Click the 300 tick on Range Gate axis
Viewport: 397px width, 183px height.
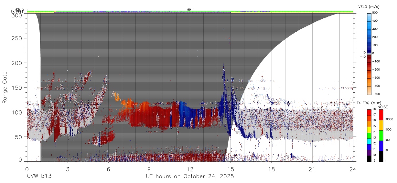(x=17, y=15)
